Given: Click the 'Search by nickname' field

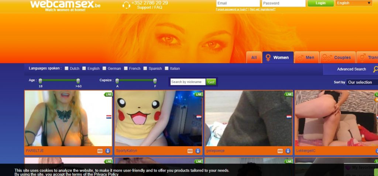Looking at the screenshot, I should coord(188,82).
